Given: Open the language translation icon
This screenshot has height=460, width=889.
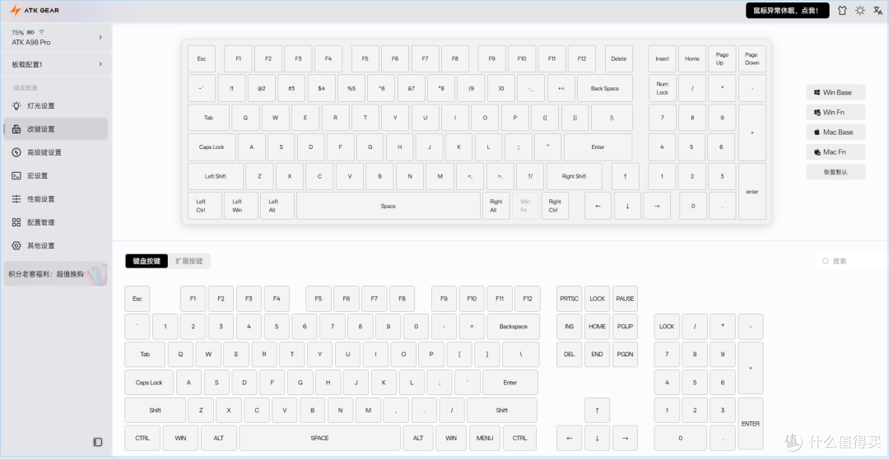Looking at the screenshot, I should point(878,11).
